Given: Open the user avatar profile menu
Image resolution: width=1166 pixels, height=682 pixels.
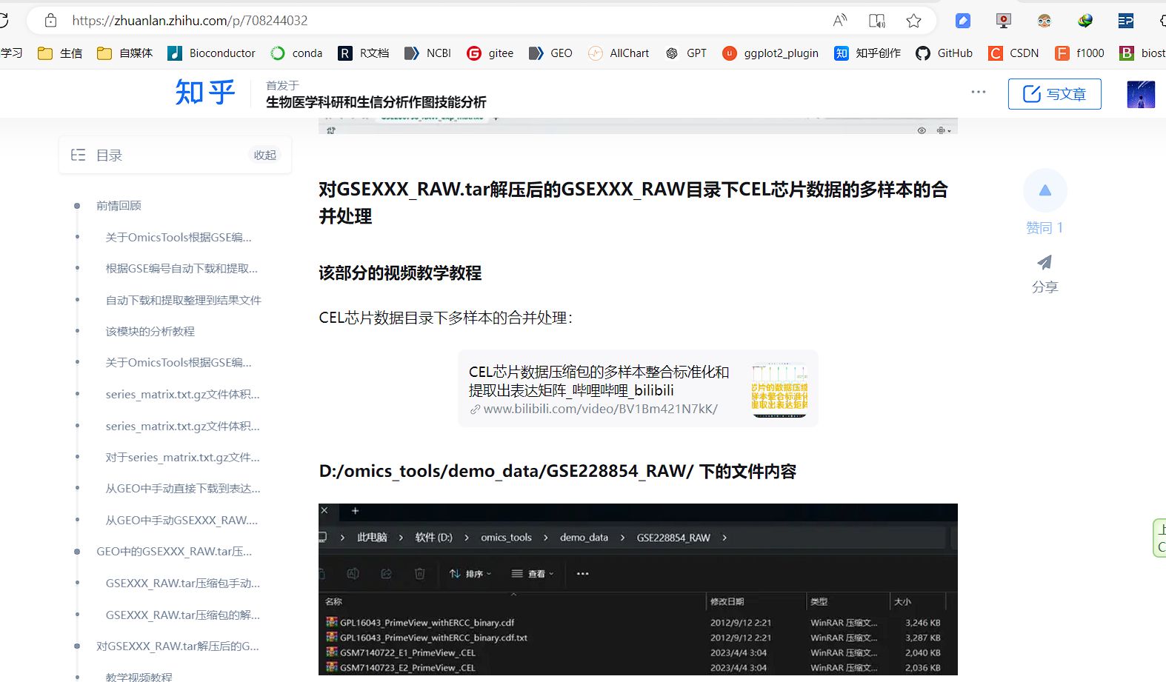Looking at the screenshot, I should tap(1141, 95).
